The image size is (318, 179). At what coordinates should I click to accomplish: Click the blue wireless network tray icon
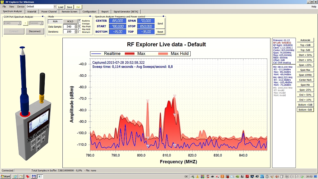pos(262,177)
